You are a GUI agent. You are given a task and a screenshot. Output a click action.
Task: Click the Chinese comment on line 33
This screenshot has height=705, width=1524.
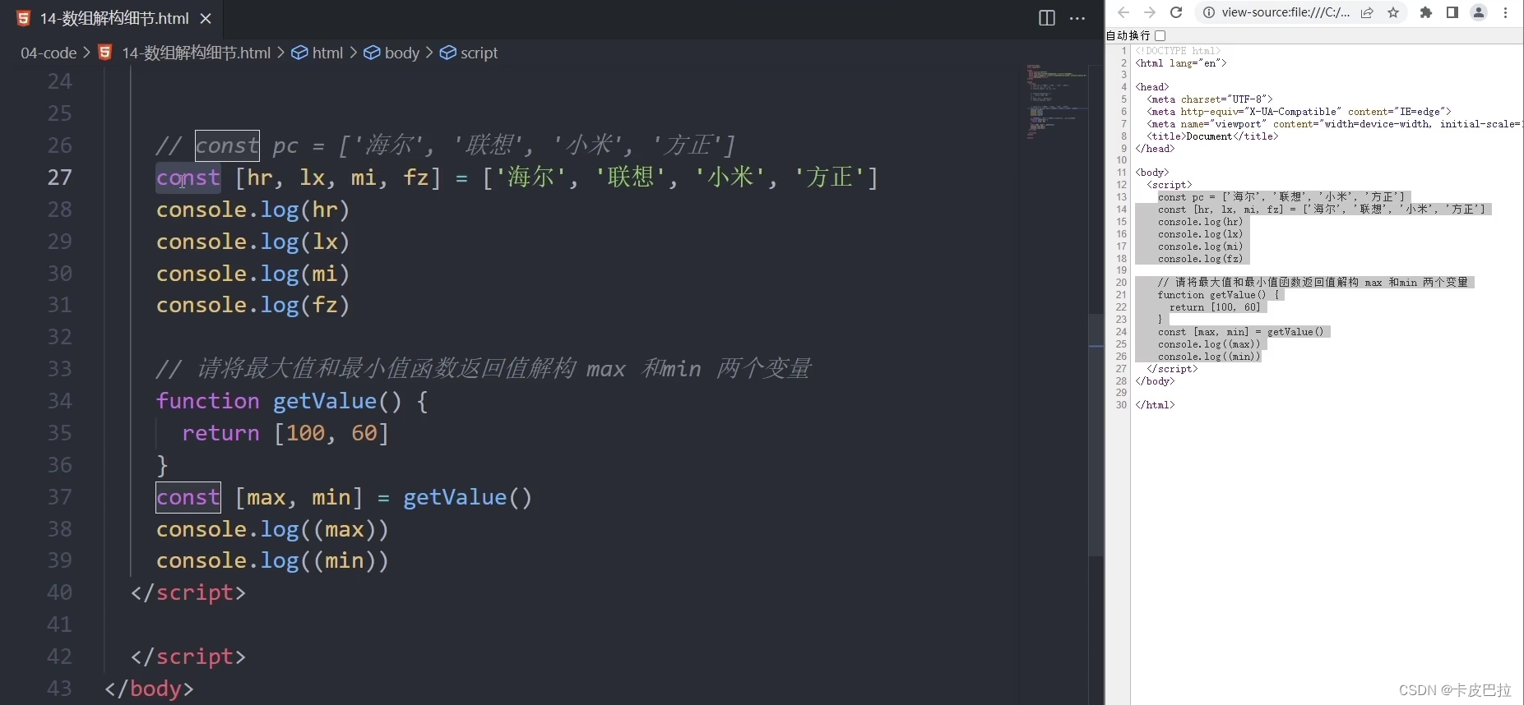click(x=484, y=369)
